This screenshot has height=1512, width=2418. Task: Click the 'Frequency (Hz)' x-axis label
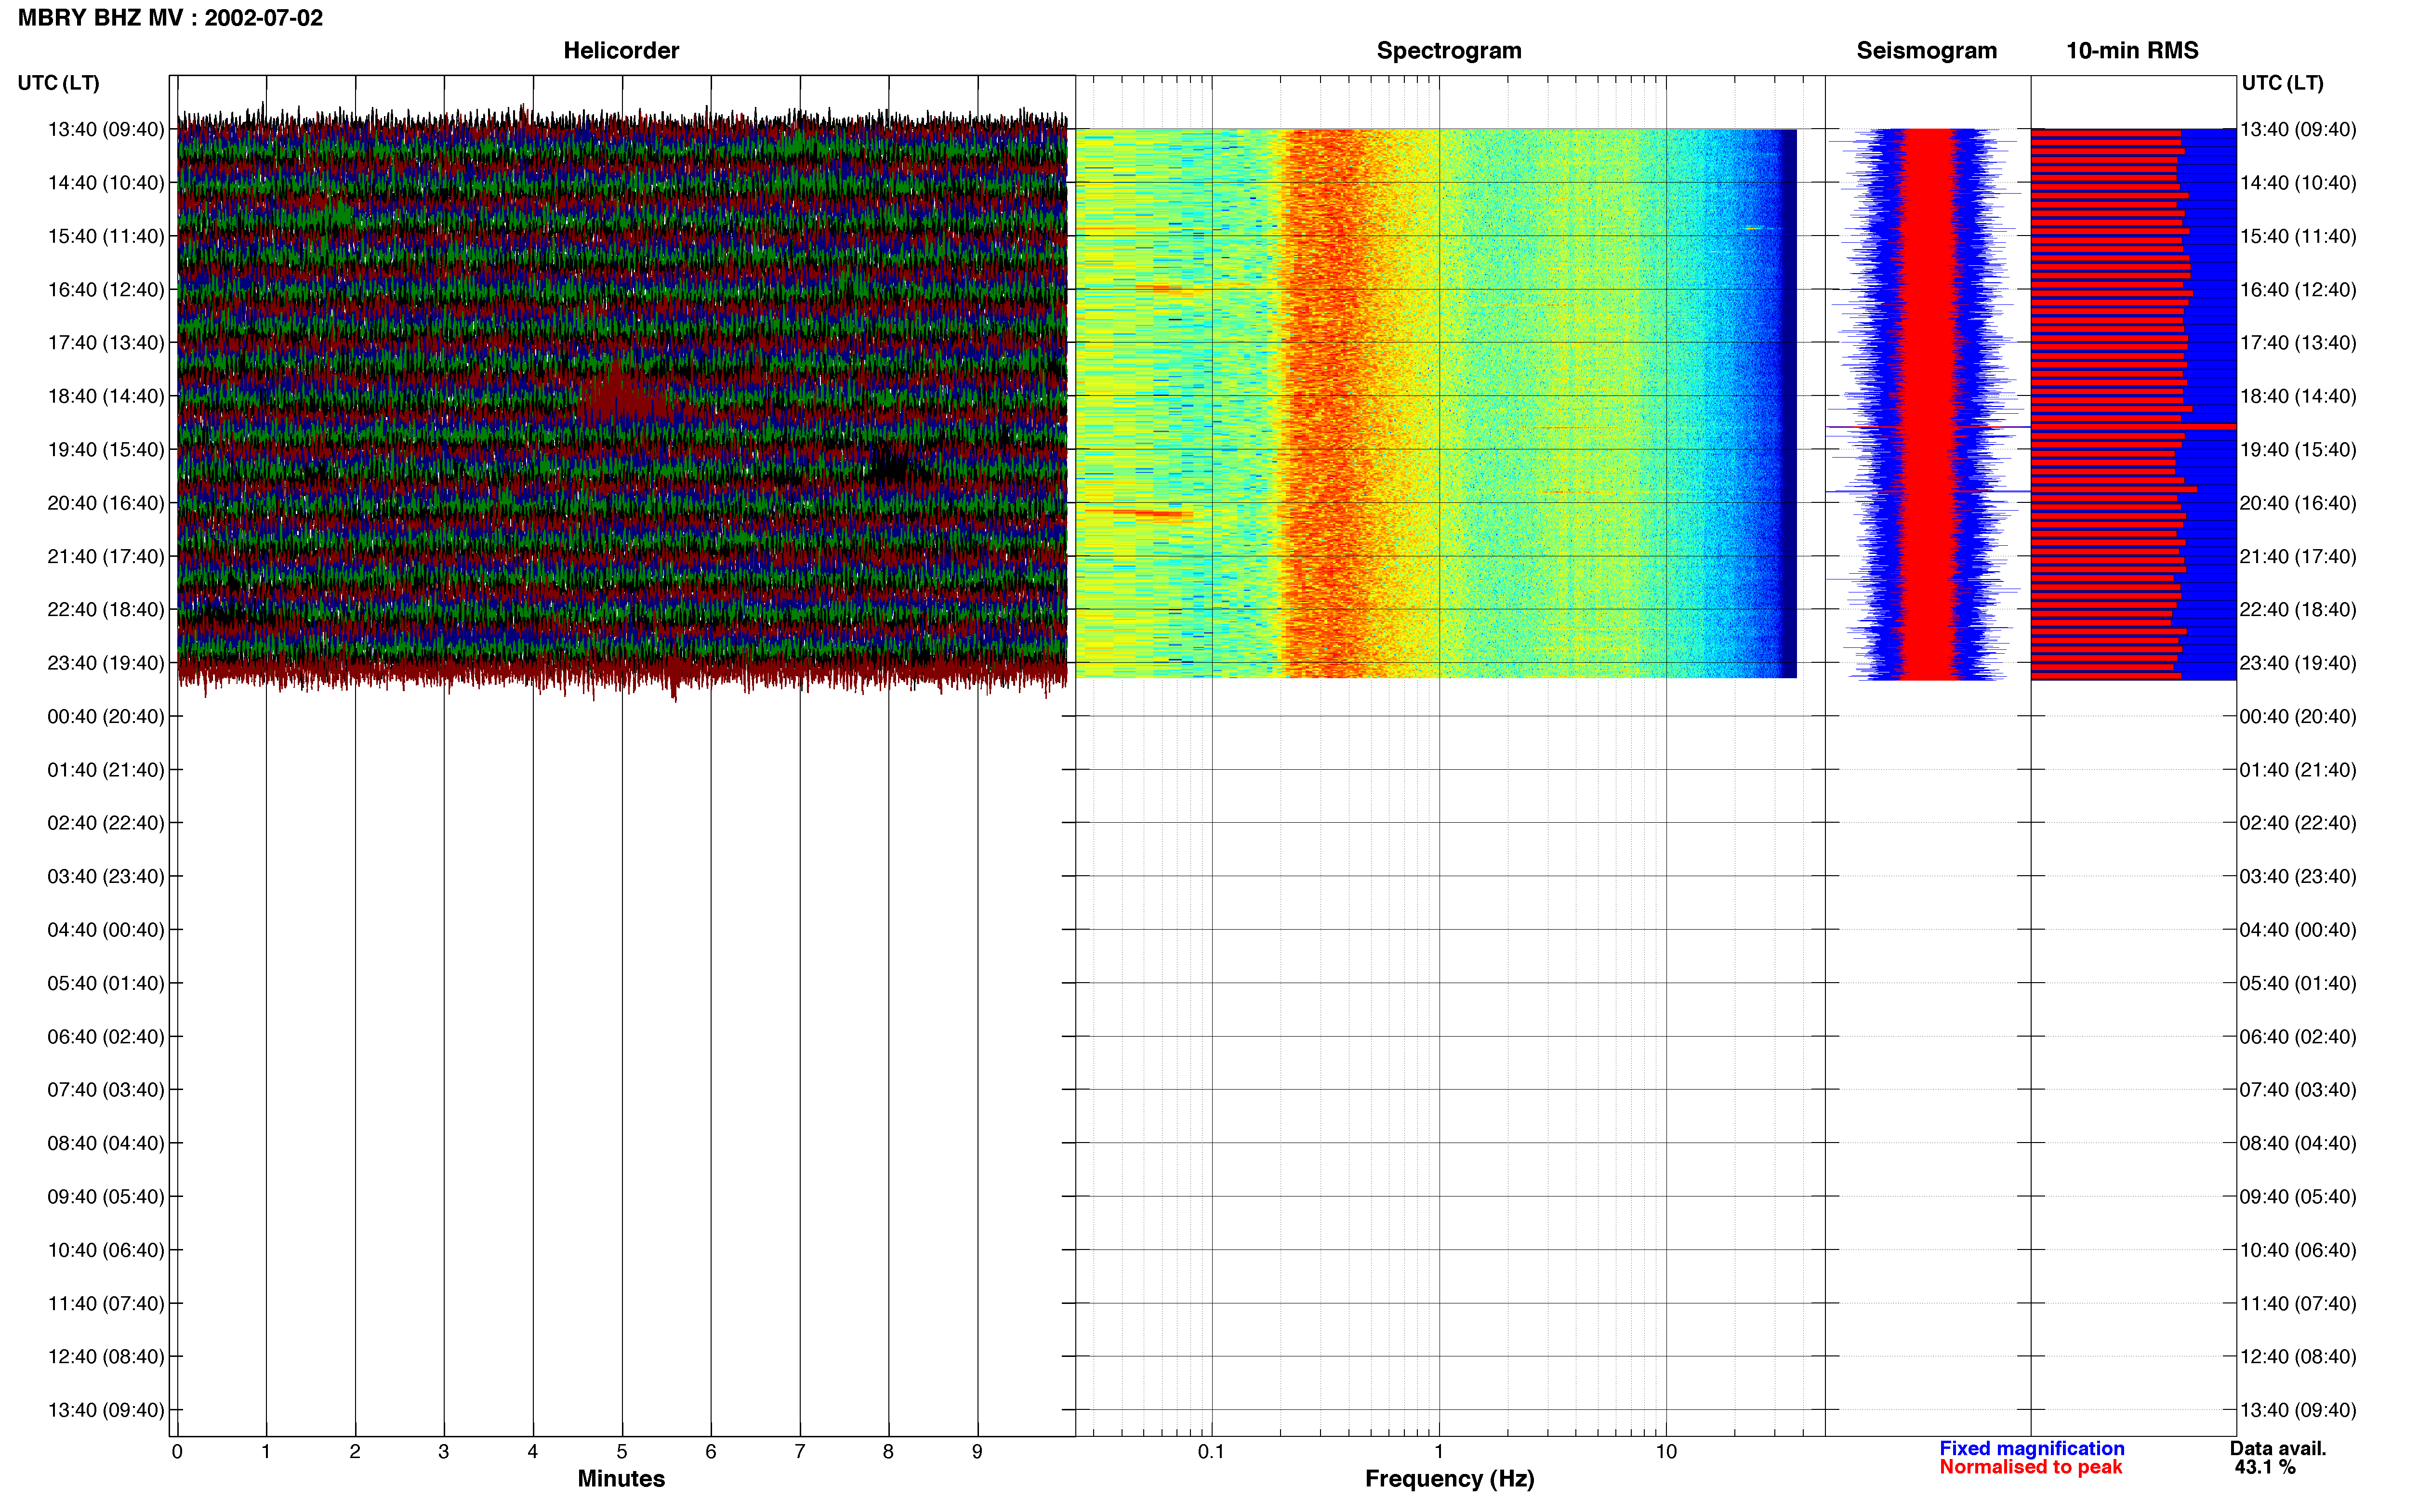(x=1449, y=1479)
